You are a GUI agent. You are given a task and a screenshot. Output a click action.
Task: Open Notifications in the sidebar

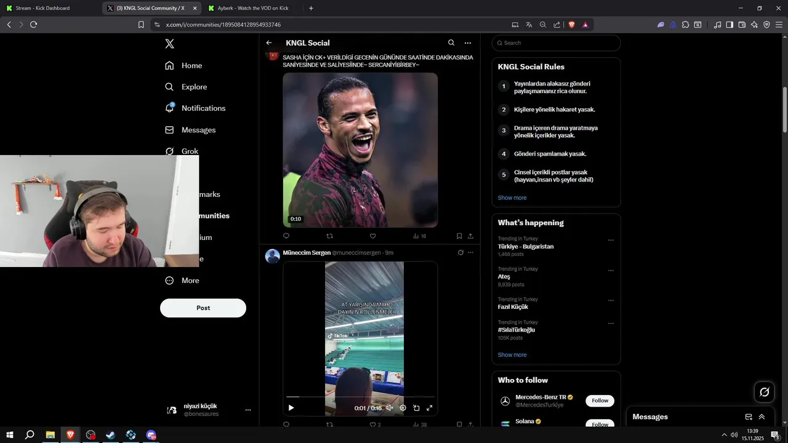195,108
